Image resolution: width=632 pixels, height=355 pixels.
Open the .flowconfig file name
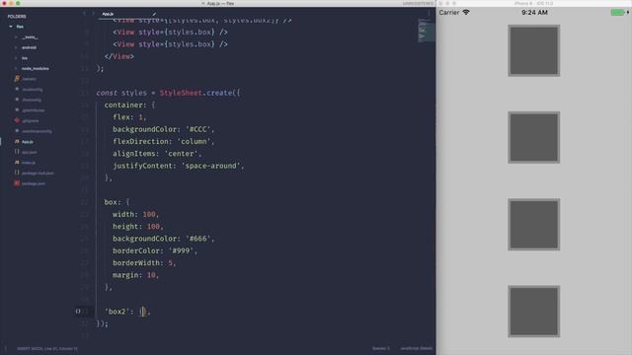point(32,100)
